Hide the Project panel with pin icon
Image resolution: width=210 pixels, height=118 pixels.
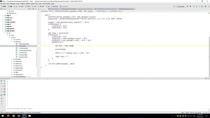[x=35, y=9]
